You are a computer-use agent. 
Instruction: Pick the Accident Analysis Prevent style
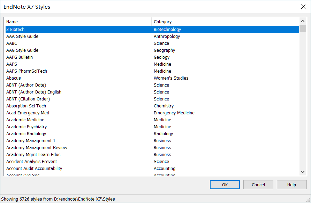coord(152,162)
